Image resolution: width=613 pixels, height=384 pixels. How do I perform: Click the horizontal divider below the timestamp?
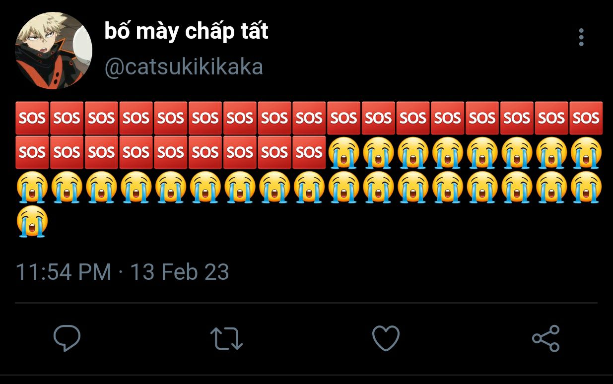(306, 303)
